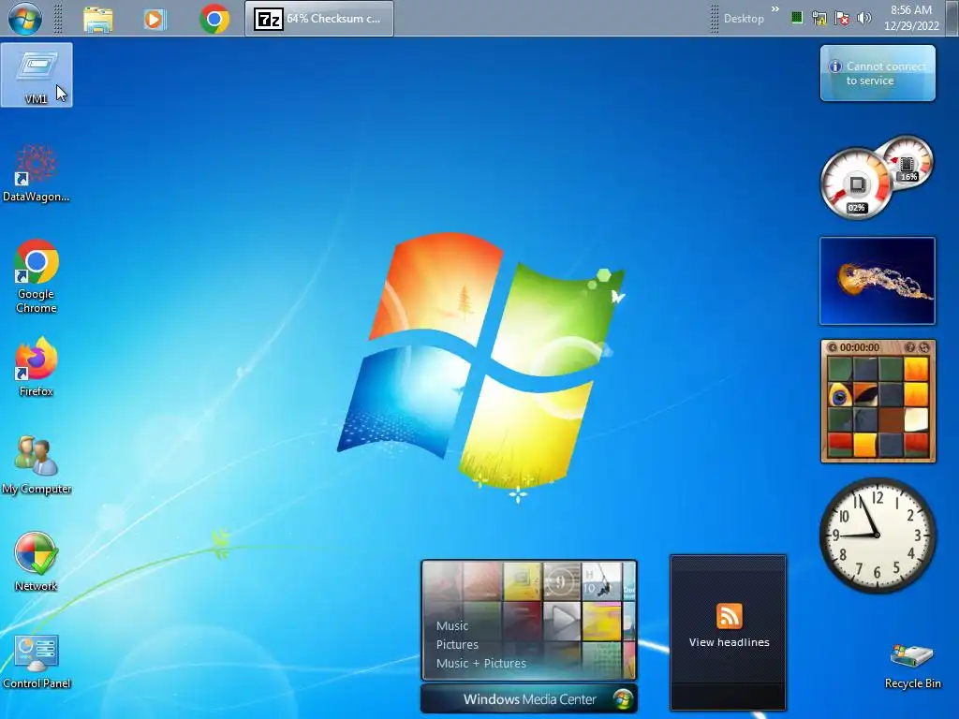Select Music in Media Center gadget
The image size is (959, 719).
452,626
